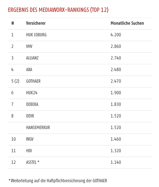Click the AXA insurer name

(x=29, y=69)
